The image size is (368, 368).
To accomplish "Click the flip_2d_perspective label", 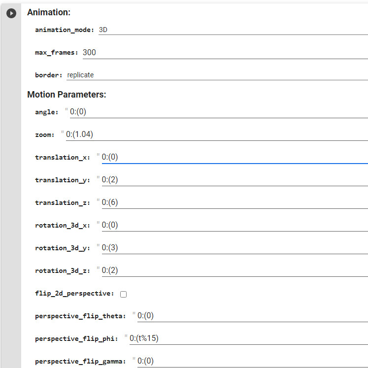I will pos(74,294).
